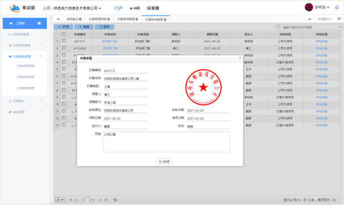Click the power icon beside the user name
344x205 pixels.
coord(337,7)
